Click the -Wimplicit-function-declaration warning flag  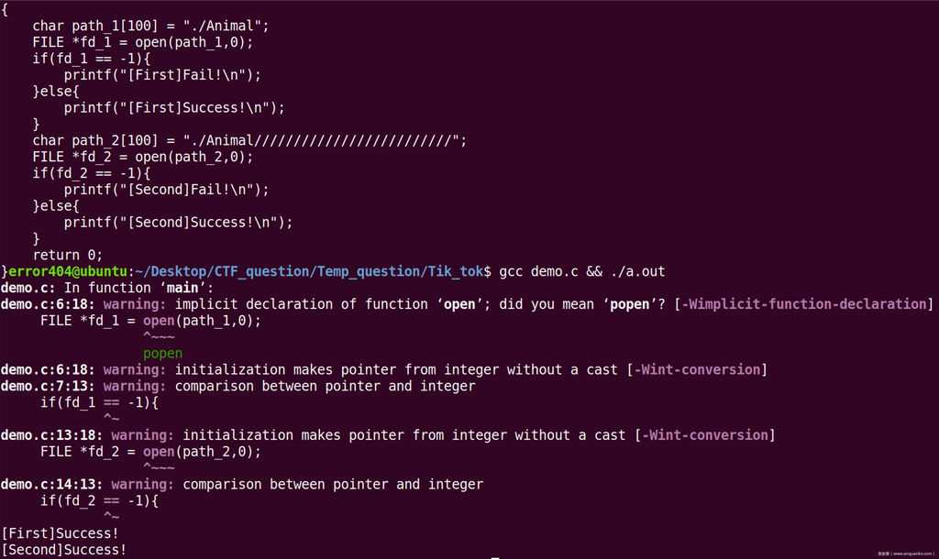802,304
